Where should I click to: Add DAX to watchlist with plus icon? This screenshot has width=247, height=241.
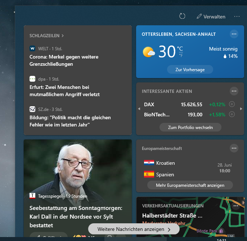232,104
